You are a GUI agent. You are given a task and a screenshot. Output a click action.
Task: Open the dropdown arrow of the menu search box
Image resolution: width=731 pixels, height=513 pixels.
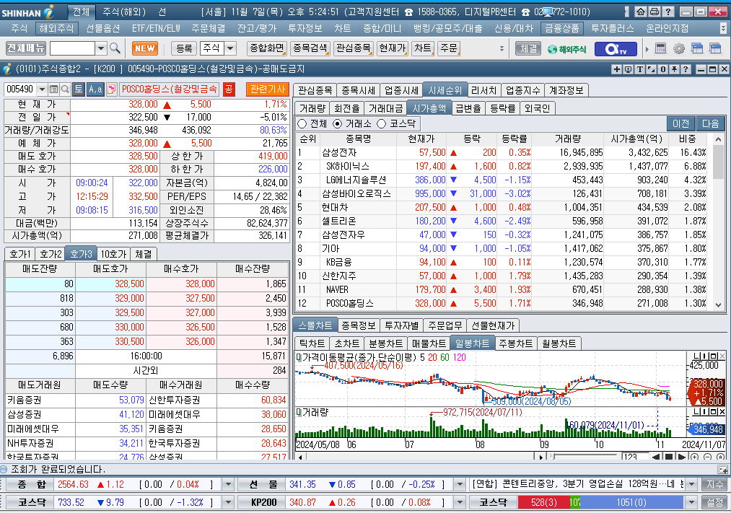[x=101, y=48]
